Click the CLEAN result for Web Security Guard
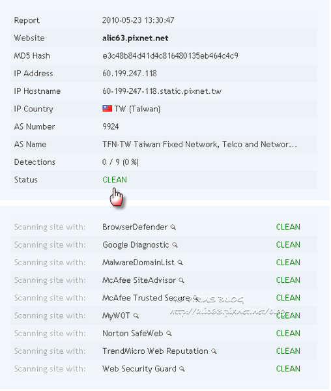331x391 pixels. (289, 369)
